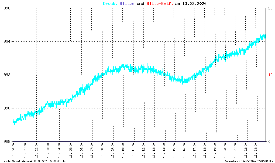Click left axis value 990
The image size is (275, 163).
(7, 108)
